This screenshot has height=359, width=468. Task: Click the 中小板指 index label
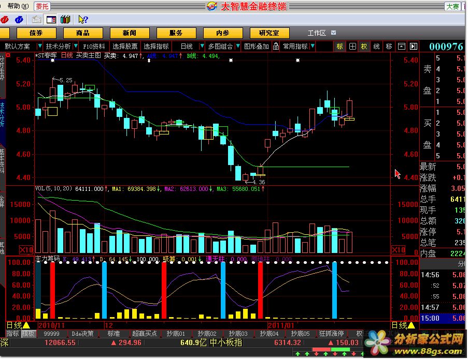click(x=226, y=342)
